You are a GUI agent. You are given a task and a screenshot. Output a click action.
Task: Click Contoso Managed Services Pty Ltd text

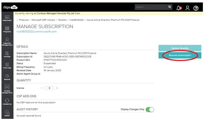tap(55, 13)
